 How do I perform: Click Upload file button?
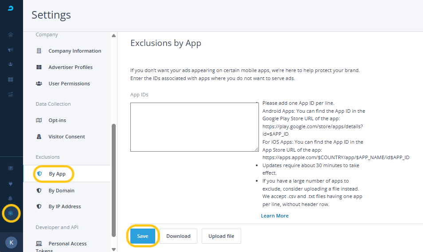pos(221,236)
